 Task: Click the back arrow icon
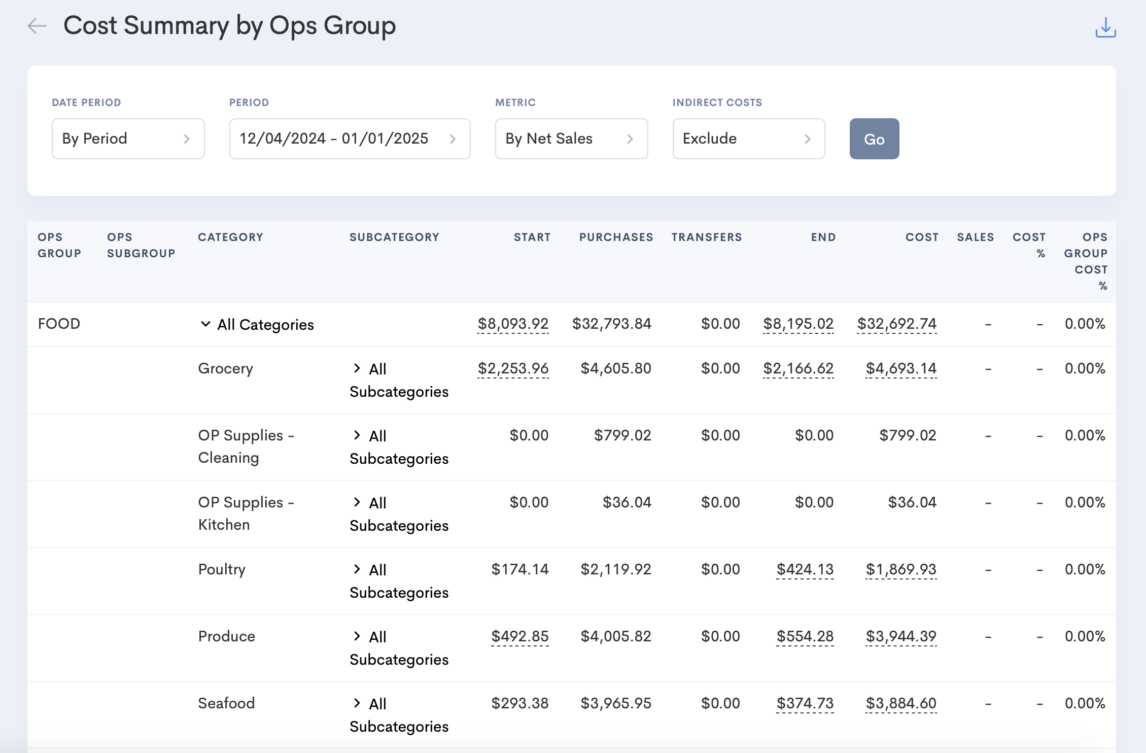pos(37,26)
